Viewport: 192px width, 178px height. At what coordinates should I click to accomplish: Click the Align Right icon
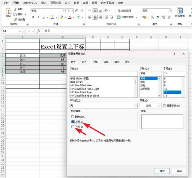pyautogui.click(x=100, y=17)
